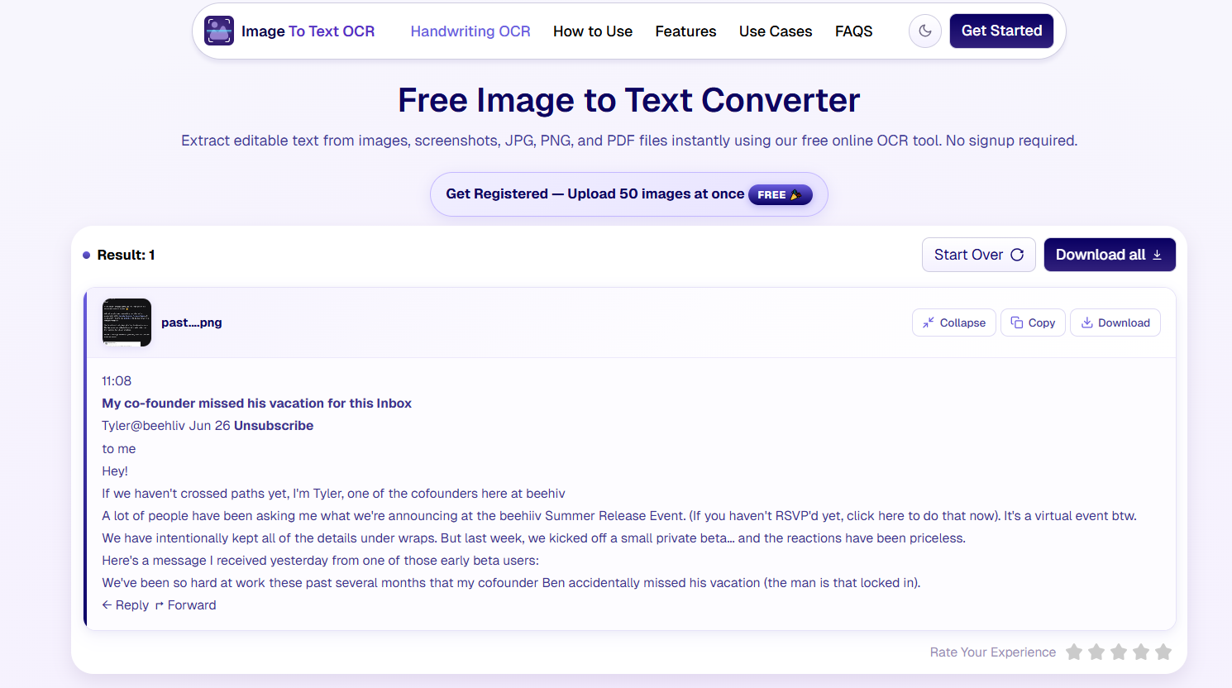Open the past....png image thumbnail
1232x688 pixels.
tap(127, 322)
